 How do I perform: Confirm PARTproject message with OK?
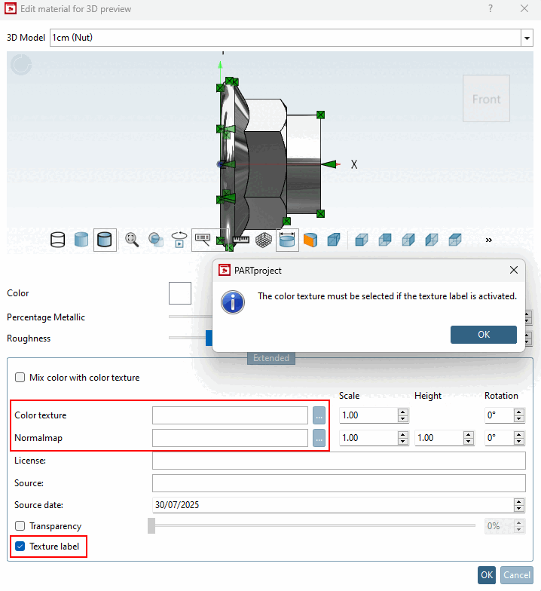484,335
